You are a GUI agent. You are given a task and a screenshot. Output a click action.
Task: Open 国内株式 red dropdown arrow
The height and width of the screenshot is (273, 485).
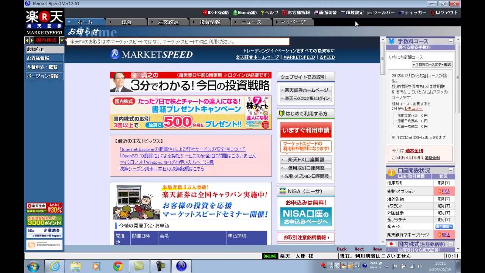click(x=62, y=40)
